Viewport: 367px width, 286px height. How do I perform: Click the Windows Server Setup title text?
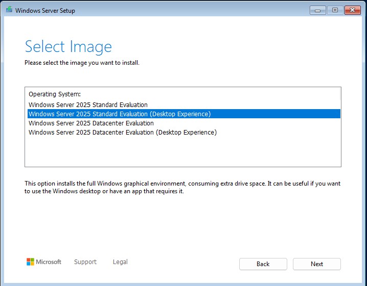[x=45, y=11]
